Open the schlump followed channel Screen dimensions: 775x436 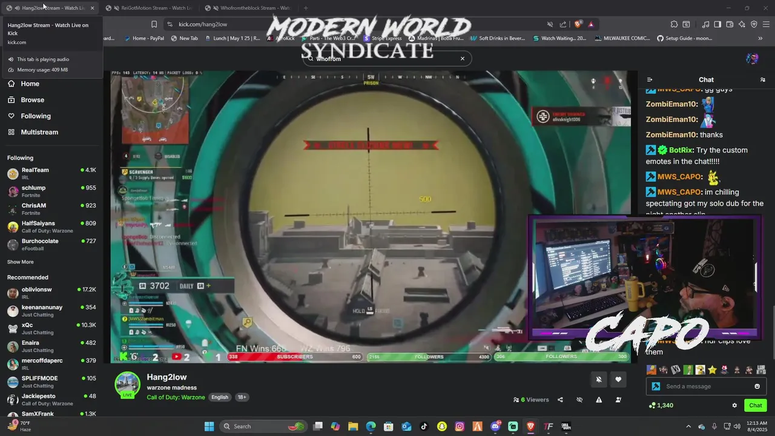[51, 191]
